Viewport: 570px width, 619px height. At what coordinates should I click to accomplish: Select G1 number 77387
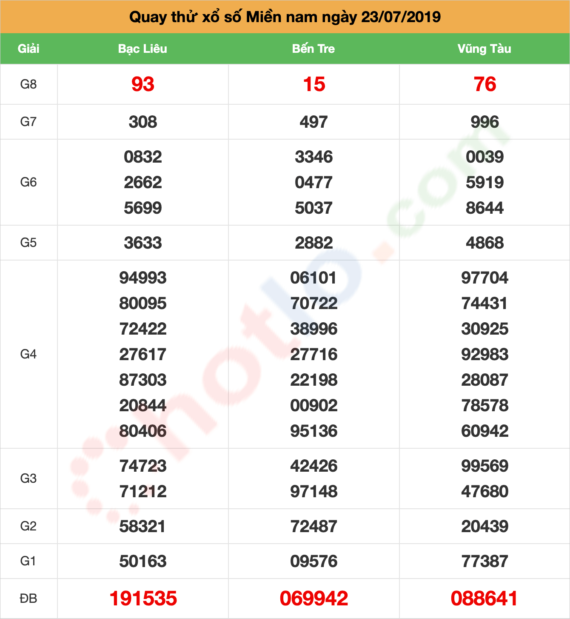pos(485,562)
